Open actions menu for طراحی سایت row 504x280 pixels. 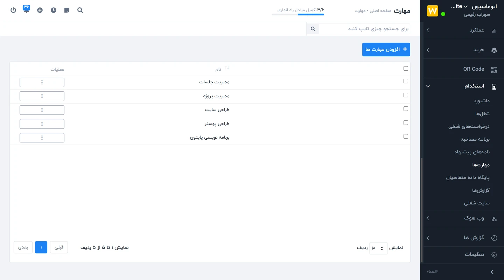(x=42, y=110)
